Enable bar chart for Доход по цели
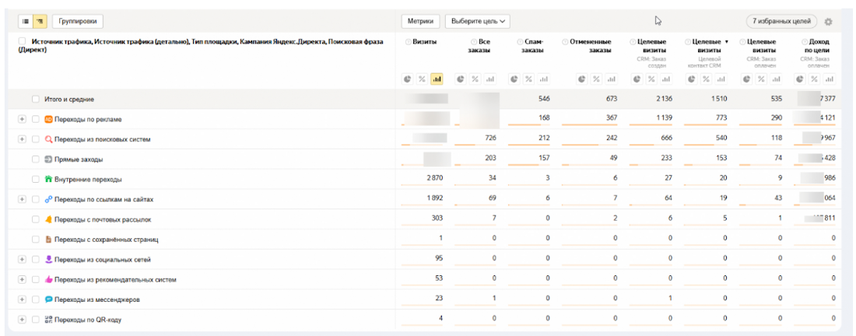This screenshot has width=856, height=336. (x=828, y=79)
